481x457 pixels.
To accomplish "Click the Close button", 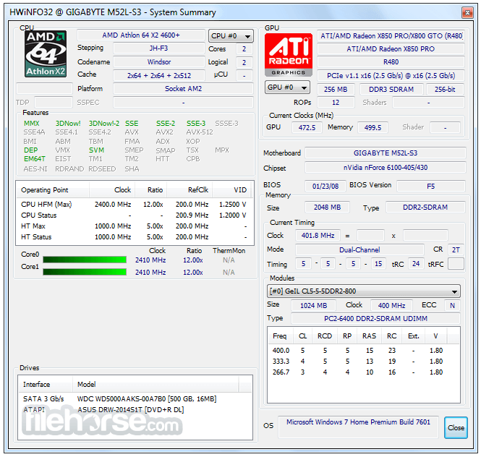I will coord(456,427).
